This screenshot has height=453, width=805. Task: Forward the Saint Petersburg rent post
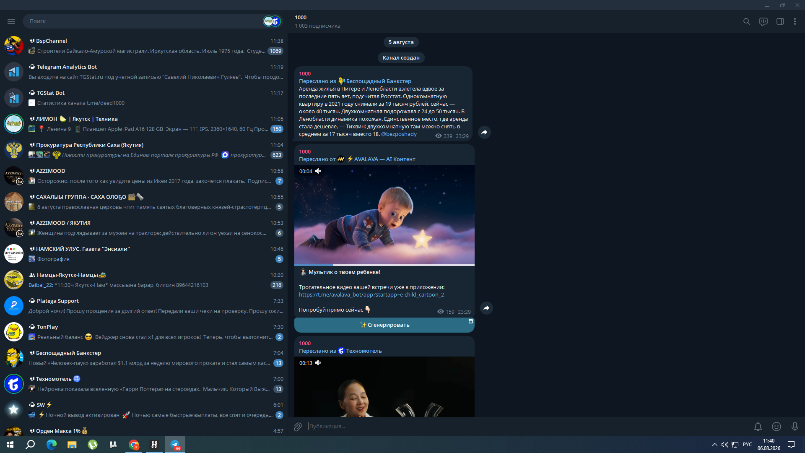[484, 132]
